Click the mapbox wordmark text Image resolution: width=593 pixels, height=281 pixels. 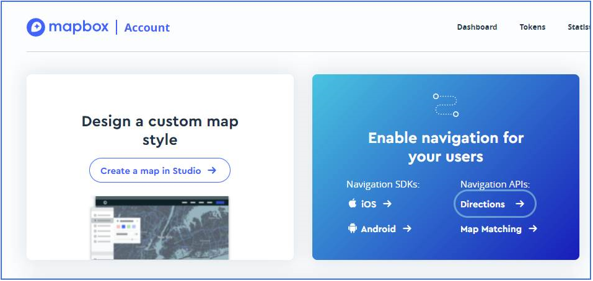tap(79, 27)
